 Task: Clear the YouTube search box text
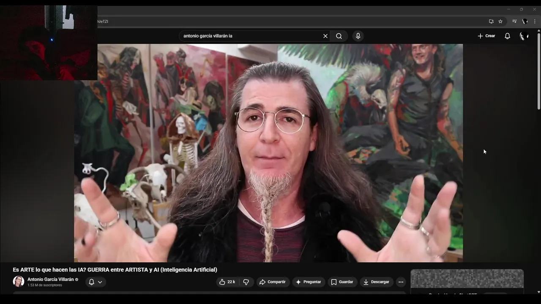tap(325, 36)
